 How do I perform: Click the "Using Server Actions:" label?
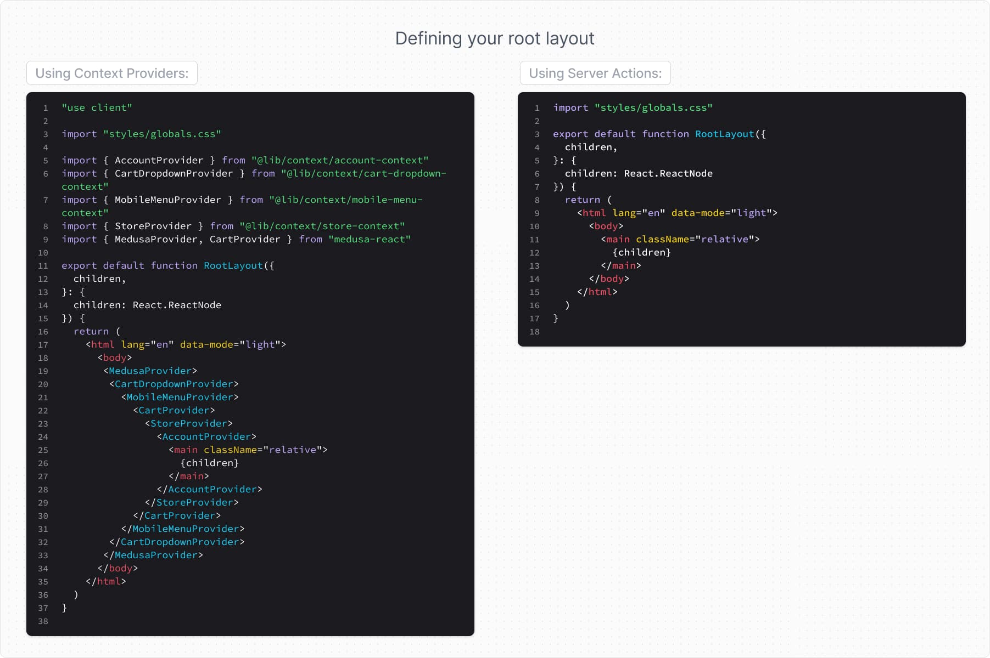595,73
